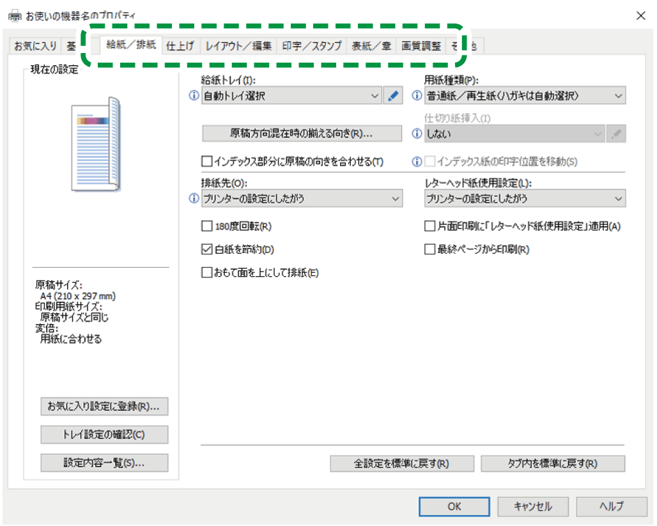Click the pencil edit icon beside 給紙トレイ

tap(392, 97)
